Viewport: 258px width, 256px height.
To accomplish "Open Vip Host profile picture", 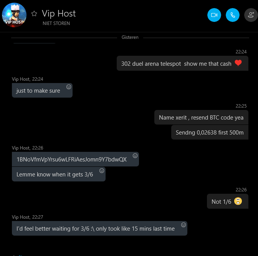I will click(x=14, y=15).
